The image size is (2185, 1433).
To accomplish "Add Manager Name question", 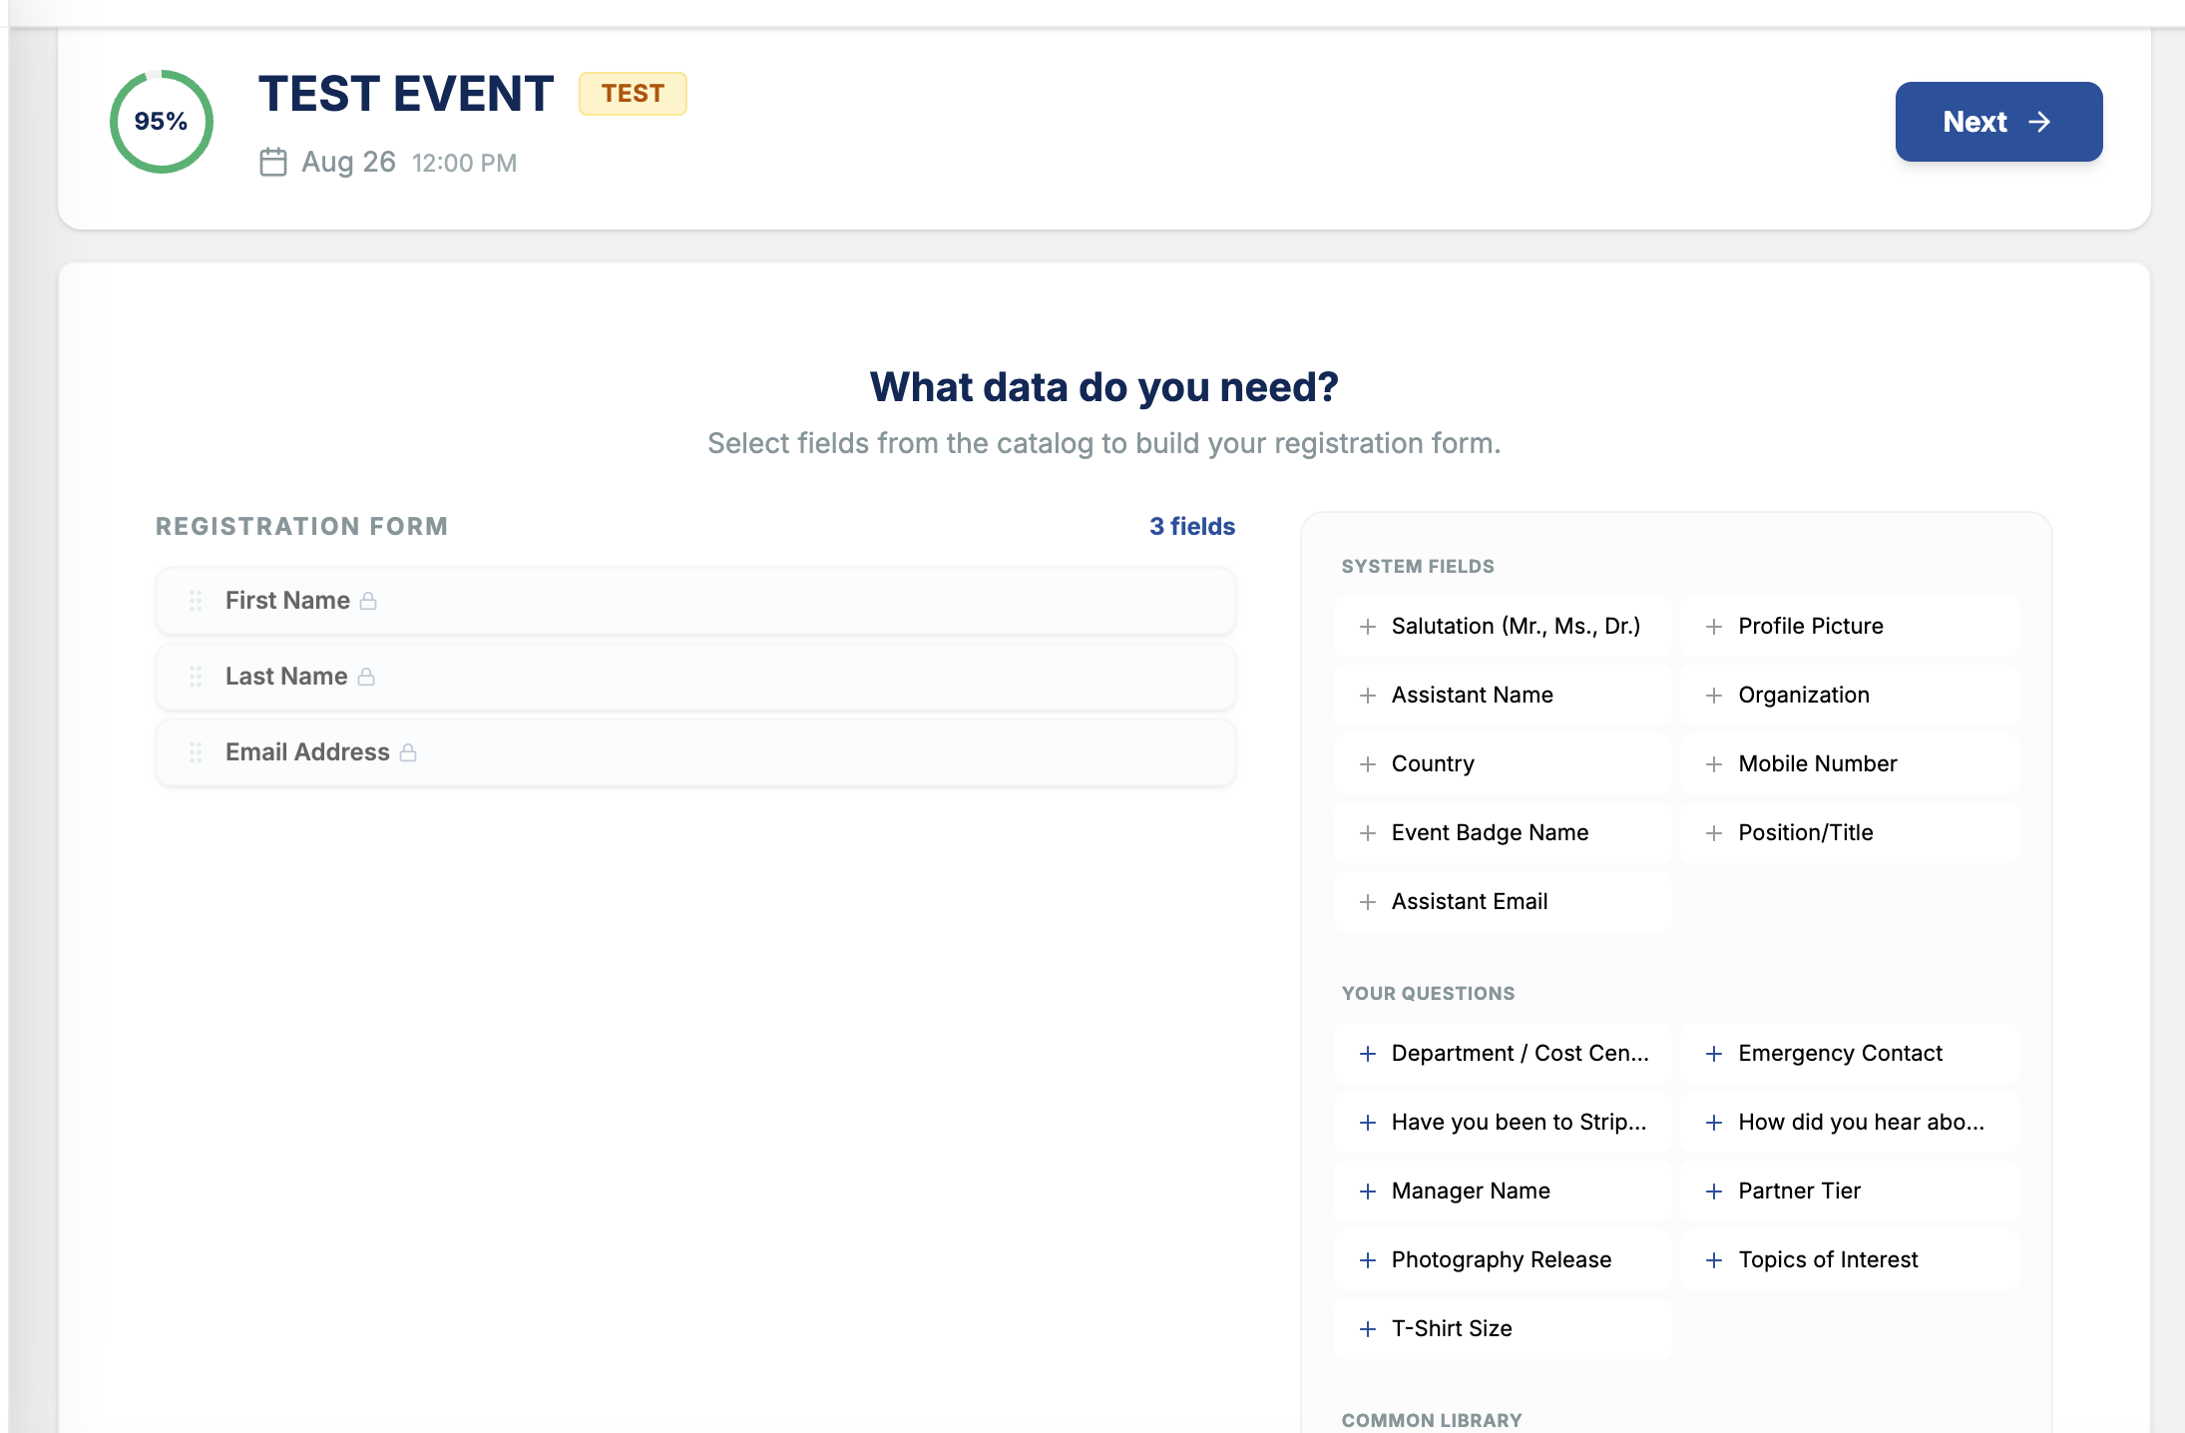I will (1503, 1192).
